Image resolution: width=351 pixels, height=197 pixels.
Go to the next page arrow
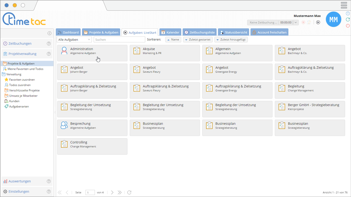pos(112,192)
